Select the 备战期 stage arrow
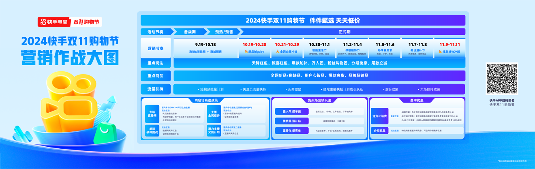This screenshot has width=535, height=169. pyautogui.click(x=190, y=32)
